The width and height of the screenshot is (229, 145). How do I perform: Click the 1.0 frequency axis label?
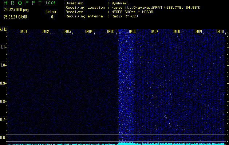3,65
